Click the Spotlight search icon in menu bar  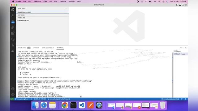[155, 2]
